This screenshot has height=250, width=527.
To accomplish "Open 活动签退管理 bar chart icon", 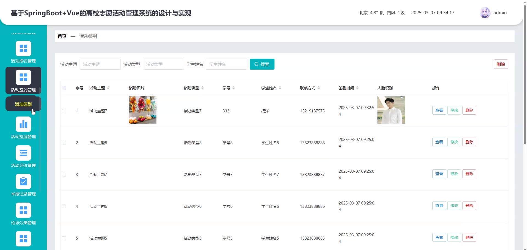I will (23, 124).
